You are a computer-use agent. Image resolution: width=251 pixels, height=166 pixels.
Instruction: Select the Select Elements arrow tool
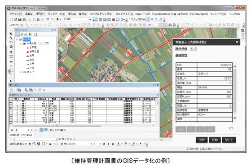(11, 81)
